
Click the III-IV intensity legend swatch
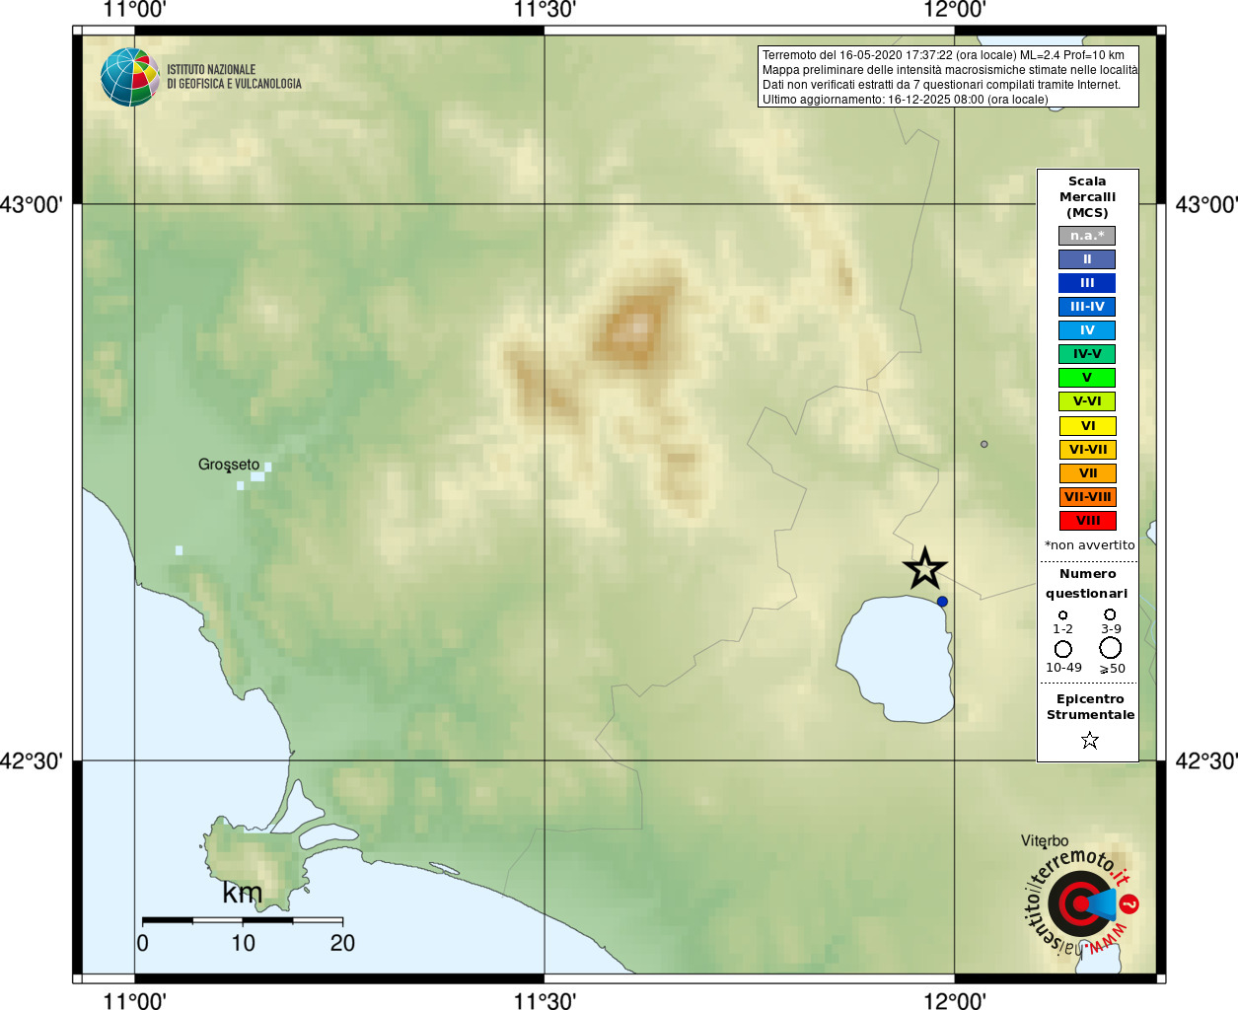[1087, 307]
